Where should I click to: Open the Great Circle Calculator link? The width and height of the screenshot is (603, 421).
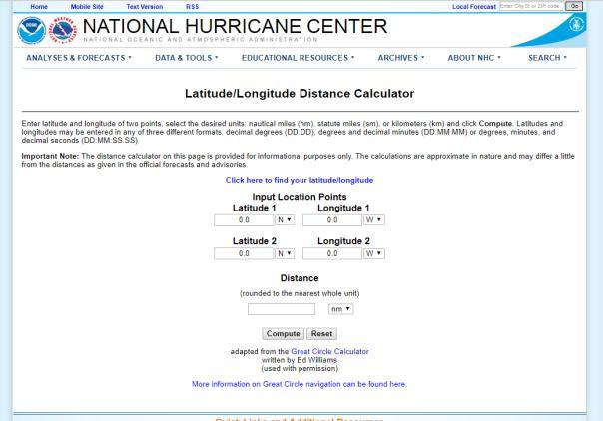(330, 351)
